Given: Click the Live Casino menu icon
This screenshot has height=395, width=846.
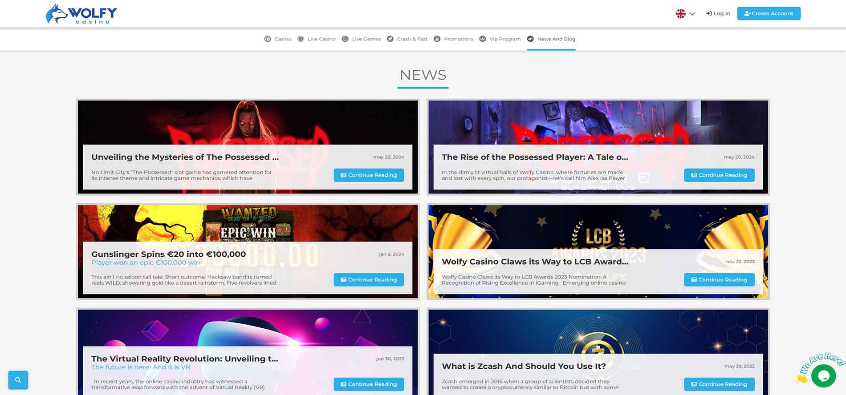Looking at the screenshot, I should point(301,39).
